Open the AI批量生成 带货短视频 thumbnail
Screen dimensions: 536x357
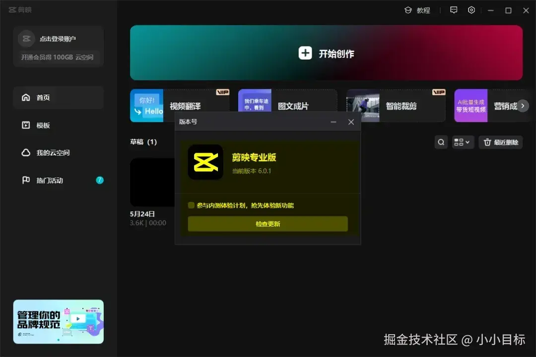point(470,106)
